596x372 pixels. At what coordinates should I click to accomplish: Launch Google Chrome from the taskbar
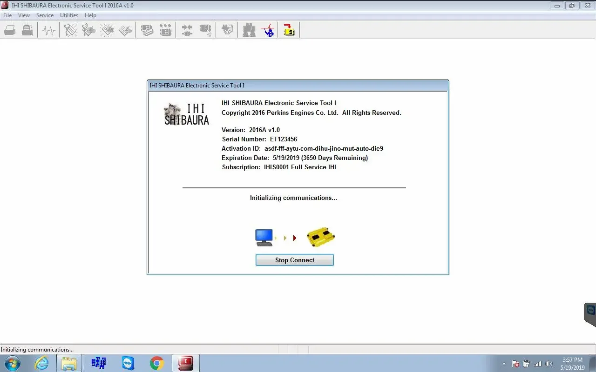tap(157, 363)
